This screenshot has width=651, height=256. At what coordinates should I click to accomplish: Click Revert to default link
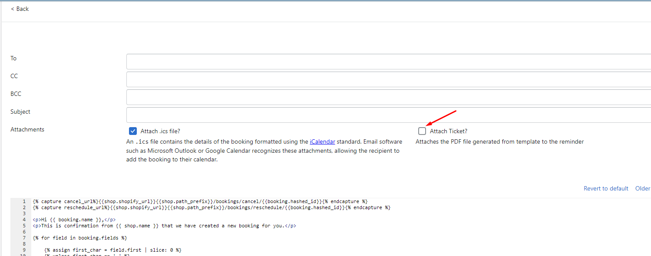pyautogui.click(x=606, y=188)
